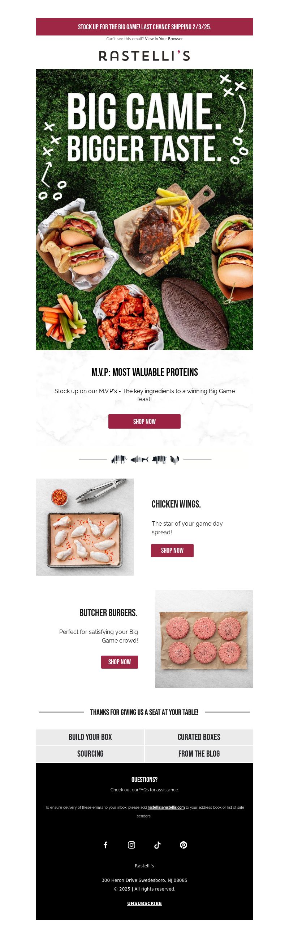Image resolution: width=289 pixels, height=934 pixels.
Task: Open Rastelli's Facebook page icon
Action: pyautogui.click(x=105, y=845)
